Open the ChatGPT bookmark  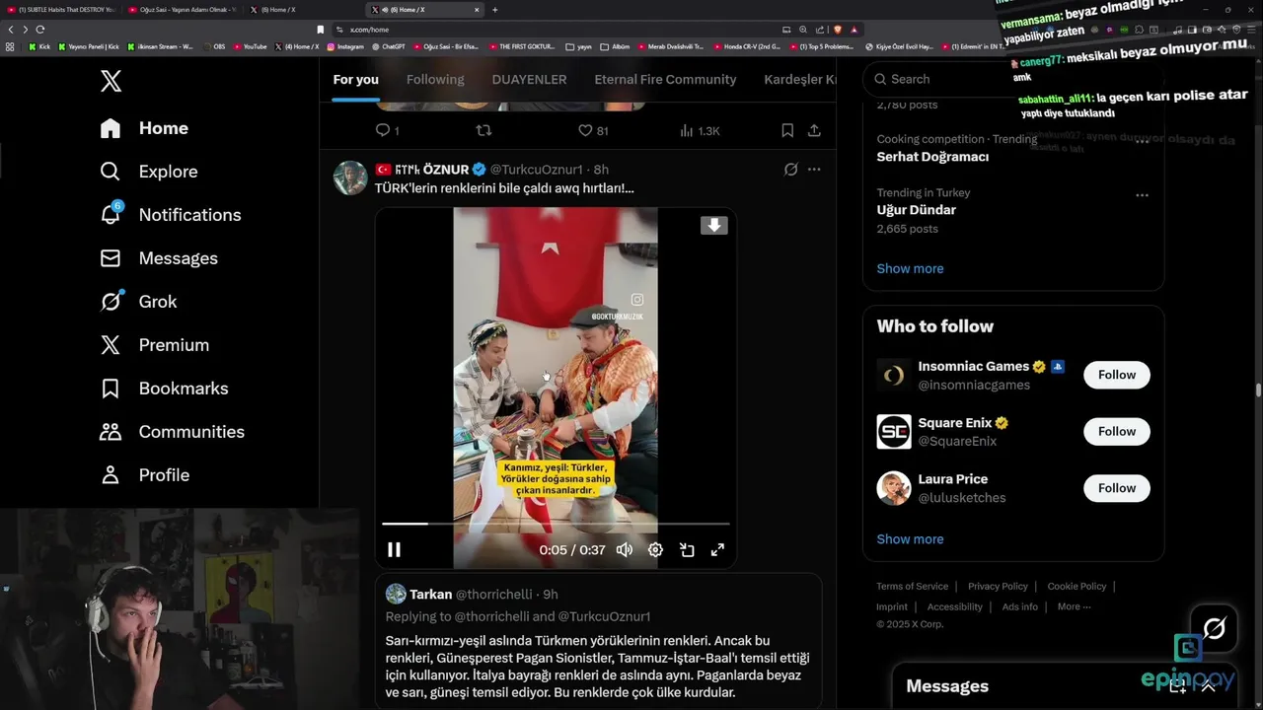[388, 46]
